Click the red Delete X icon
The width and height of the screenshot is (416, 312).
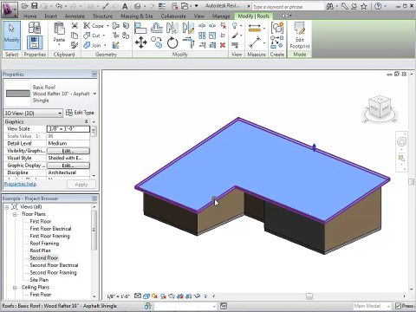[223, 45]
